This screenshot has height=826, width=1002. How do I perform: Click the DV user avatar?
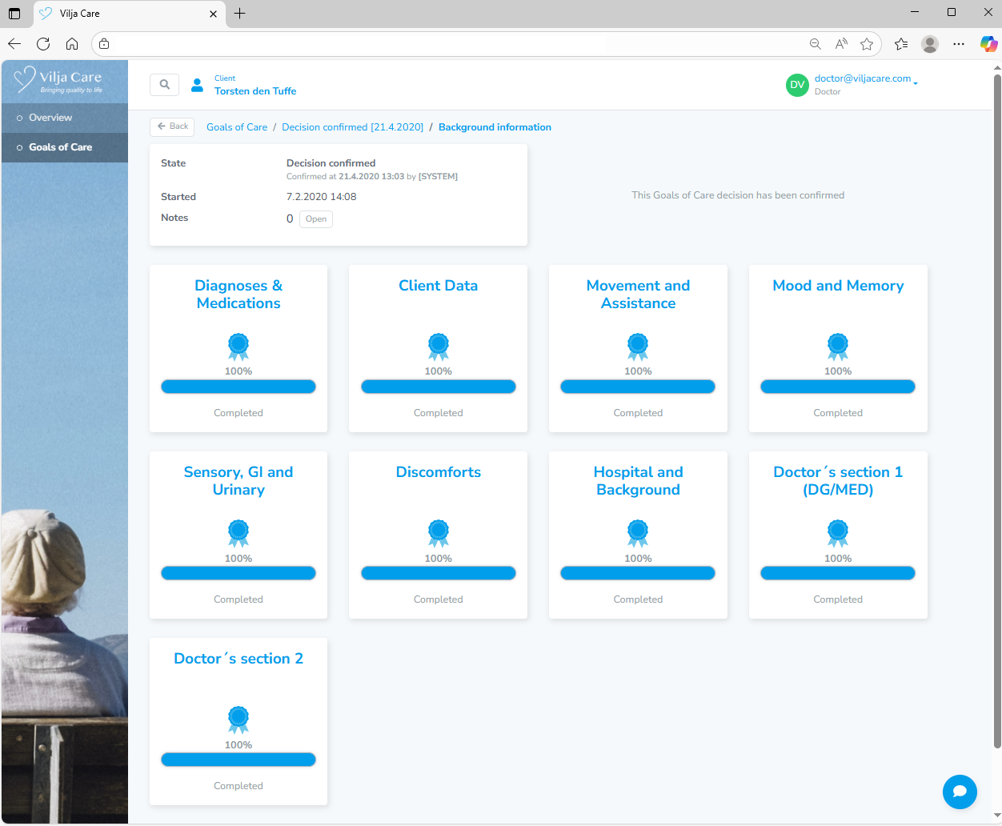[797, 85]
